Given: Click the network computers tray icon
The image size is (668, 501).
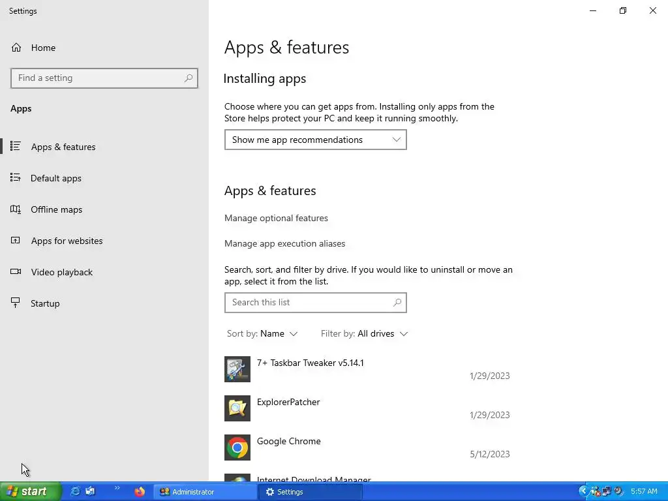Looking at the screenshot, I should pos(607,492).
